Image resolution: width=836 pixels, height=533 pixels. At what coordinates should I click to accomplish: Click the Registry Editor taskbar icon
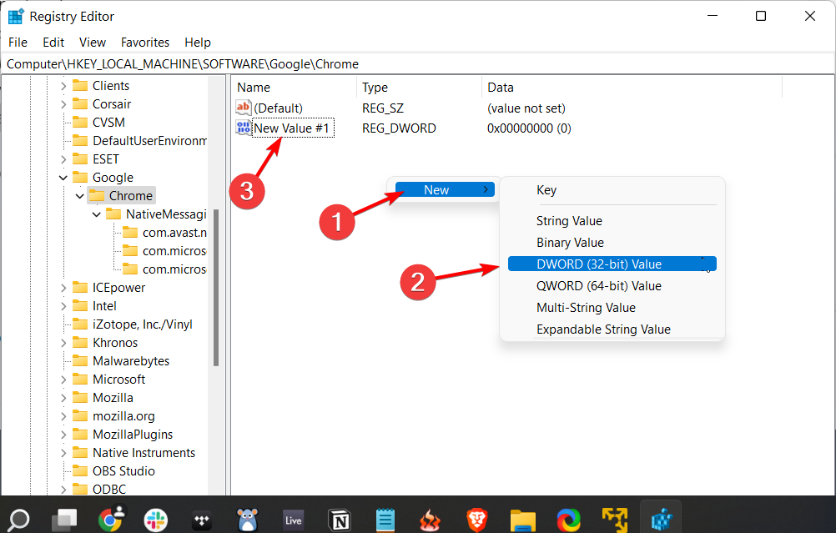[x=661, y=520]
